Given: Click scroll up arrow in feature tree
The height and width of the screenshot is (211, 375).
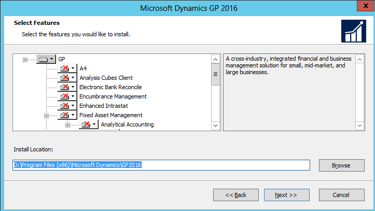Looking at the screenshot, I should [215, 59].
